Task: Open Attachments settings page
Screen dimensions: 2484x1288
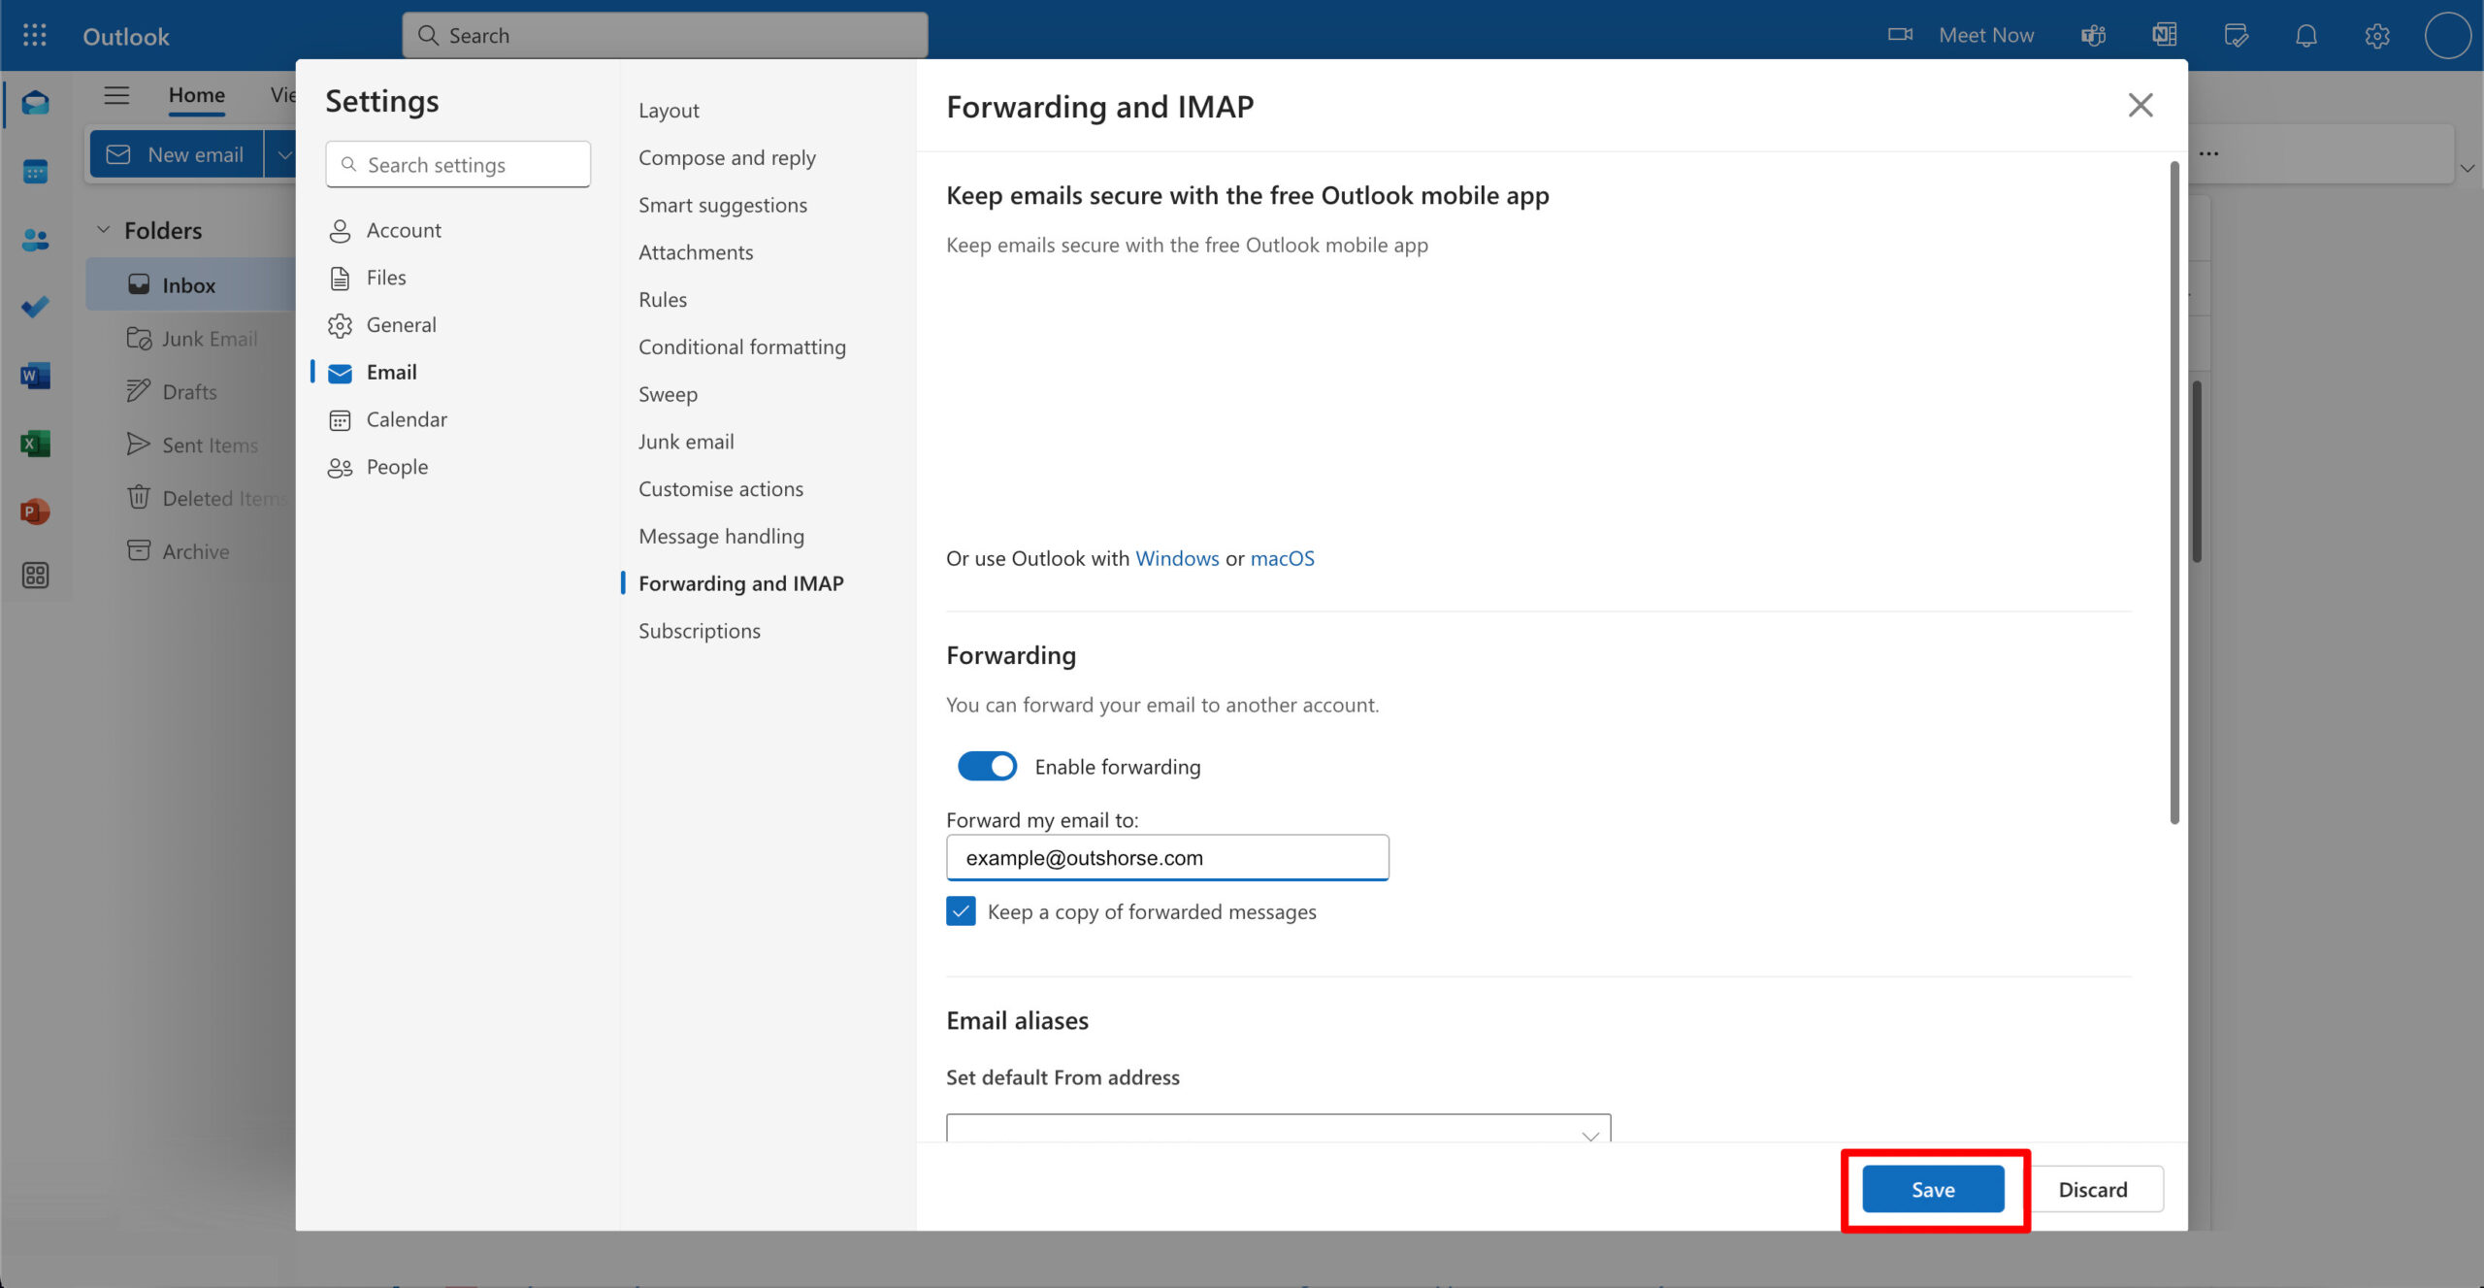Action: (696, 252)
